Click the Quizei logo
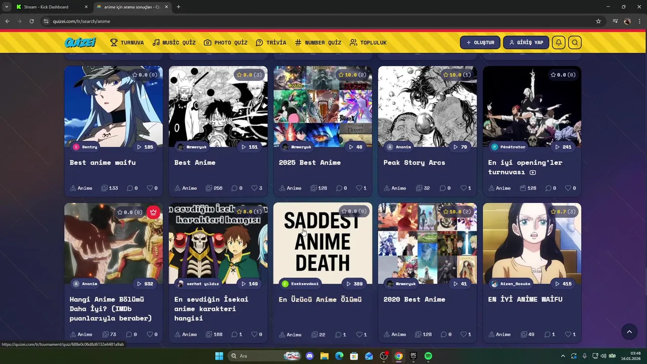This screenshot has width=647, height=364. point(80,42)
